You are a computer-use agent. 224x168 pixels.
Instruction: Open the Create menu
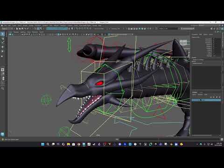coord(14,26)
